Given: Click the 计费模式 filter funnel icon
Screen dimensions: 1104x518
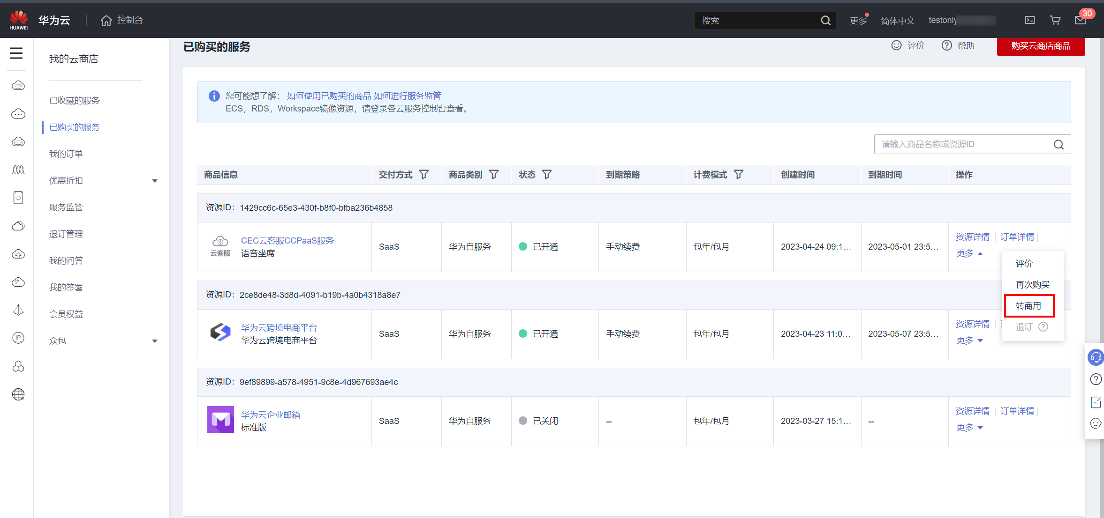Looking at the screenshot, I should click(x=739, y=175).
